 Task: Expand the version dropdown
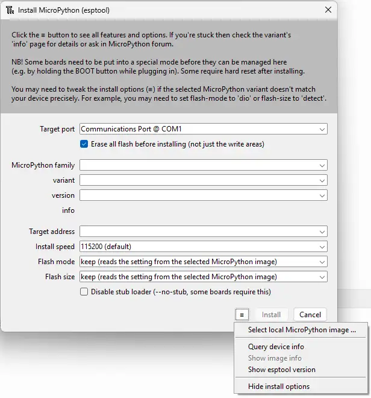(204, 195)
